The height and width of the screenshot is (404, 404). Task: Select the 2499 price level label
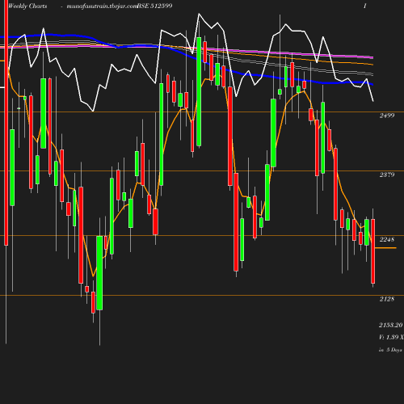point(387,116)
